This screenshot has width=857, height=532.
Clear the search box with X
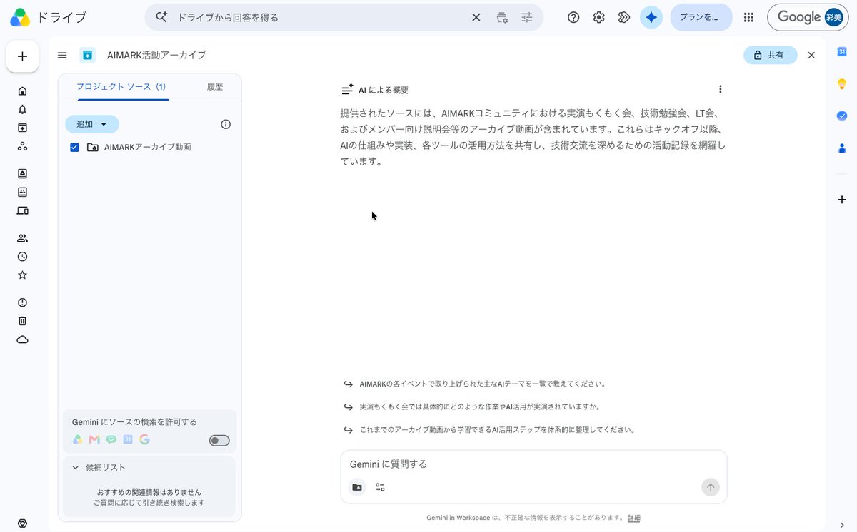(476, 17)
